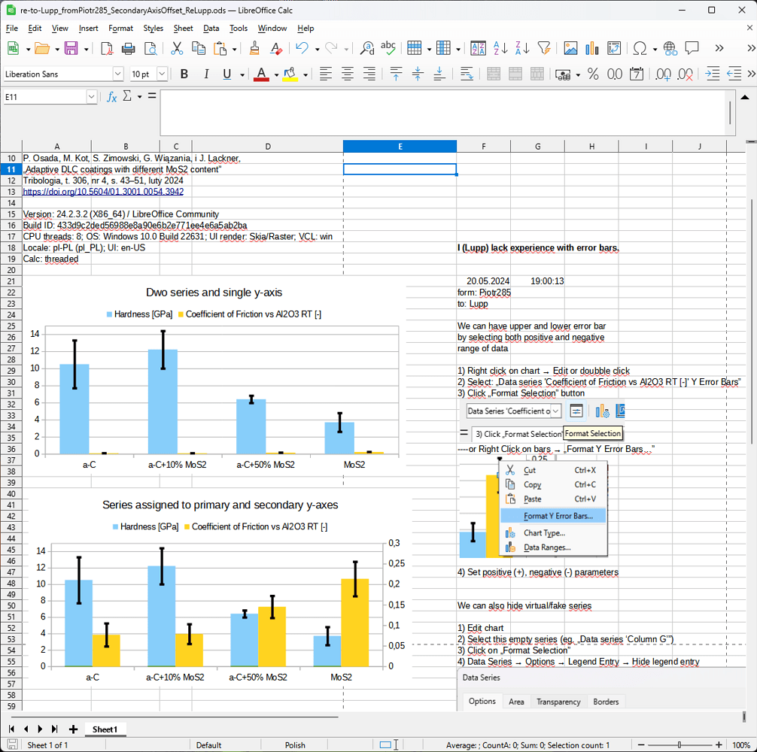Screen dimensions: 757x752
Task: Switch to the Sheet1 tab
Action: (105, 729)
